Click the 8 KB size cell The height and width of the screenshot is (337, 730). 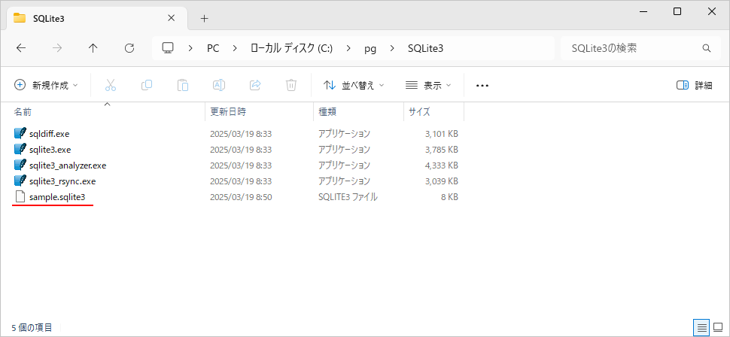click(449, 197)
